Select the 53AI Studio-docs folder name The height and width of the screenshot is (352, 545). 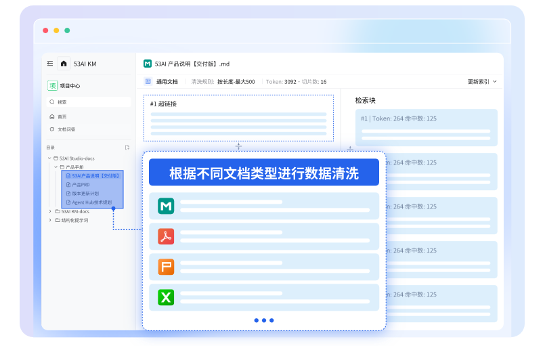coord(77,158)
